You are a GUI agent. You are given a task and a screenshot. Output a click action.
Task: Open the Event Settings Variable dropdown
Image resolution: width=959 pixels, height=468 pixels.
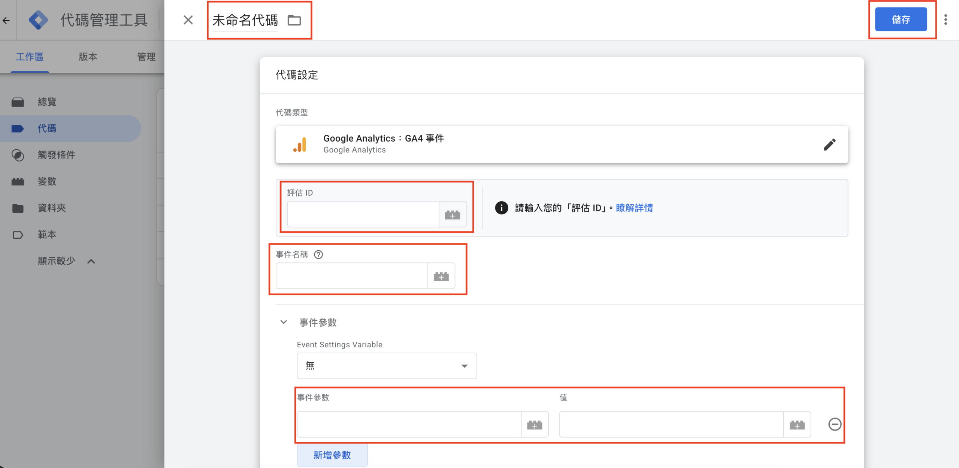[387, 366]
